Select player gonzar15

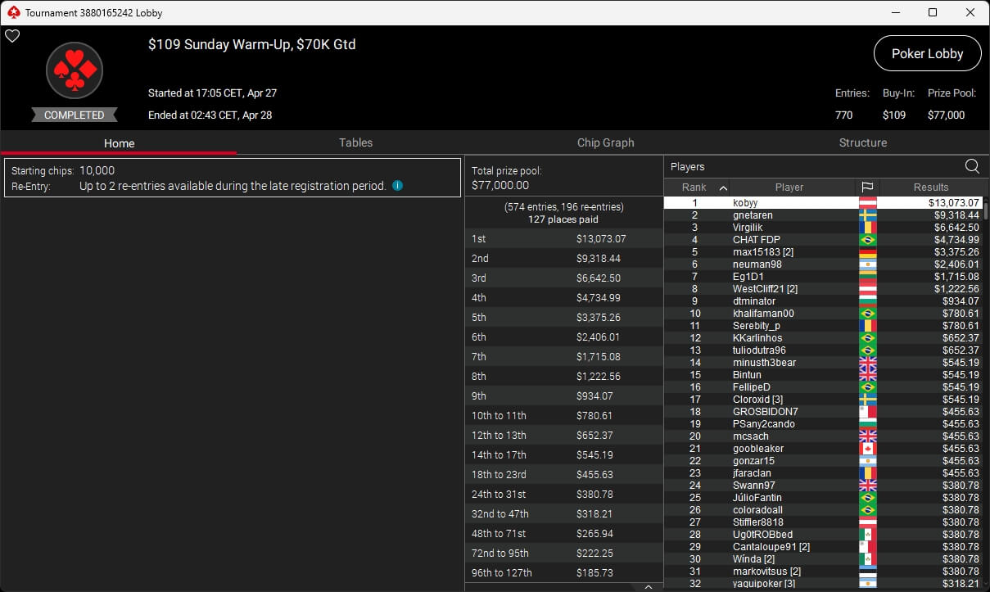[823, 460]
